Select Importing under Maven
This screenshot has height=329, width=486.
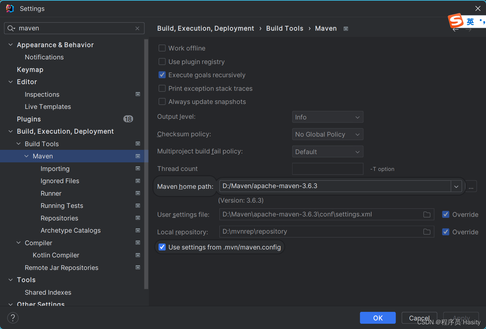click(55, 169)
